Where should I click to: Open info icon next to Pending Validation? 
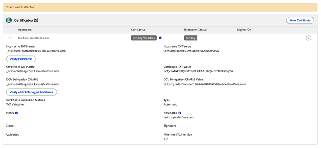[x=160, y=38]
